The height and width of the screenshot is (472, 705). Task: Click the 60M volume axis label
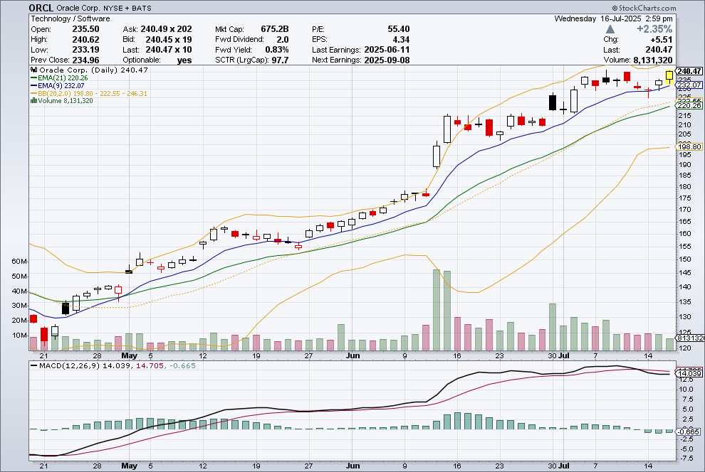pyautogui.click(x=19, y=261)
